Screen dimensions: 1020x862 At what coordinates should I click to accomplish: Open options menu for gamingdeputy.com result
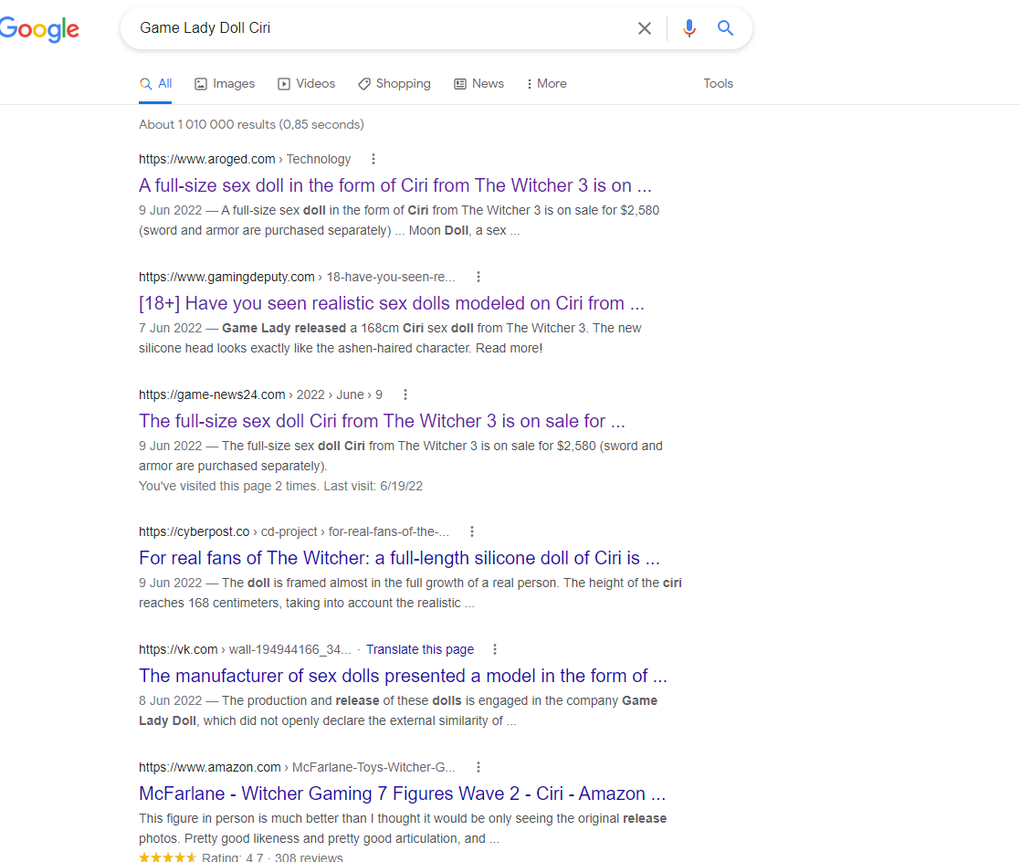coord(478,278)
